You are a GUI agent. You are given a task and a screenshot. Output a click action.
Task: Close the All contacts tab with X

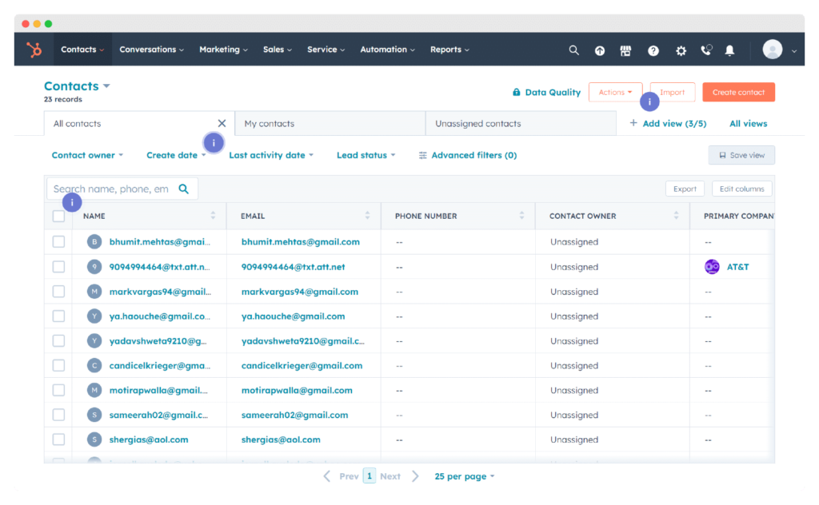click(x=222, y=124)
